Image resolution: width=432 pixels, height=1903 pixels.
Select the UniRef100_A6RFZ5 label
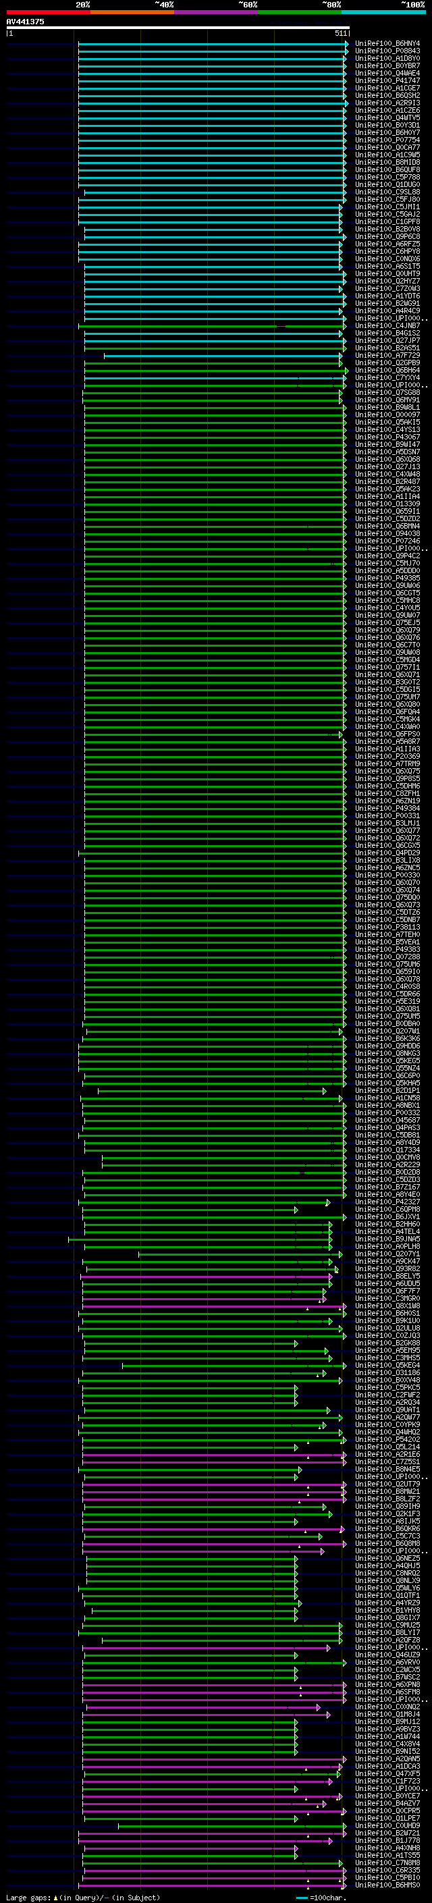coord(387,244)
